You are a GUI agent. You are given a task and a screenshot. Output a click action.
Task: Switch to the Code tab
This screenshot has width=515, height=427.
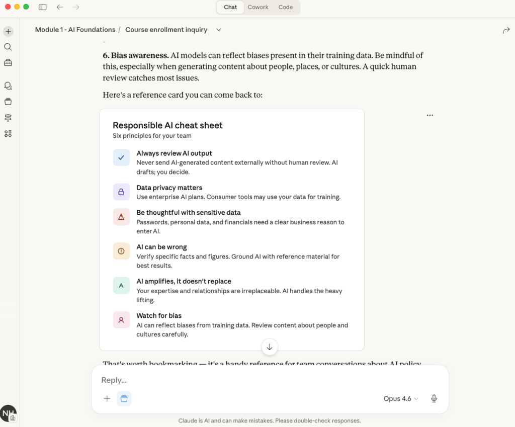coord(285,7)
